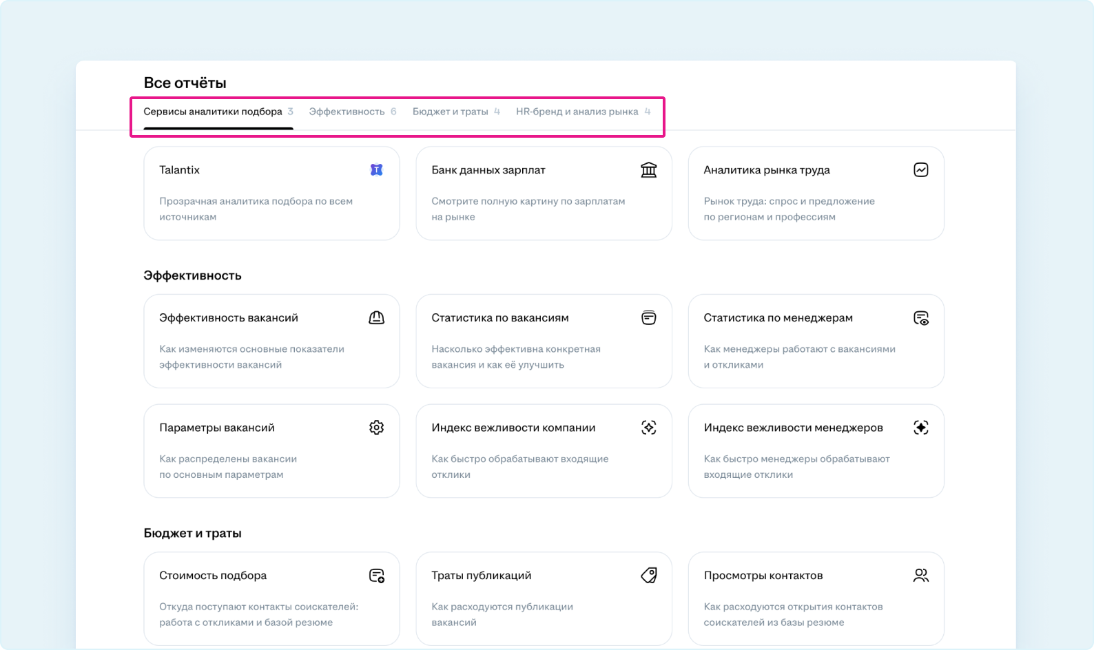Click the helmet icon on Эффективность вакансий

(x=376, y=317)
